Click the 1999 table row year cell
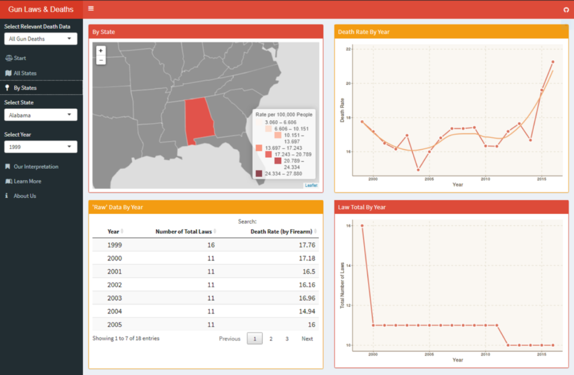 114,245
